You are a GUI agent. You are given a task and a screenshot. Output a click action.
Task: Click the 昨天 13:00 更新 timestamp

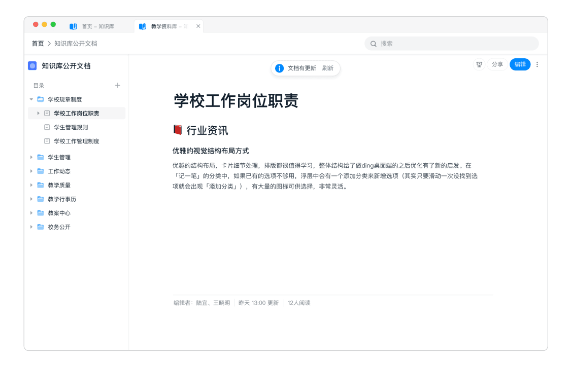(x=258, y=303)
